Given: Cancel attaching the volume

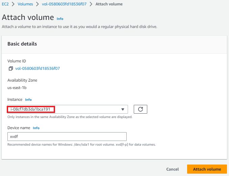Looking at the screenshot, I should tap(173, 169).
